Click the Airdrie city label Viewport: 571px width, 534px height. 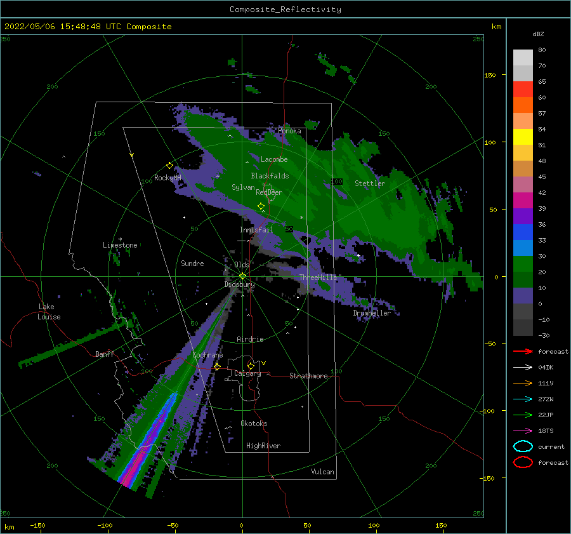(x=250, y=339)
